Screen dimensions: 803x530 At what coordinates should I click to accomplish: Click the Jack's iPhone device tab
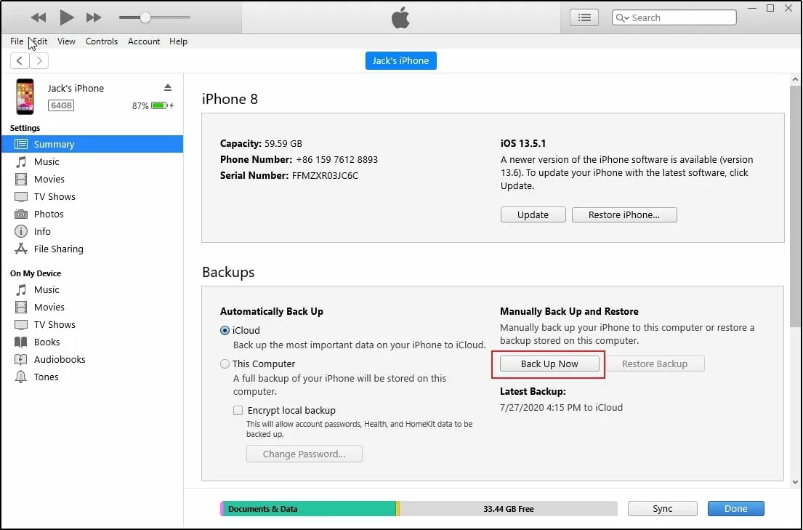point(401,60)
